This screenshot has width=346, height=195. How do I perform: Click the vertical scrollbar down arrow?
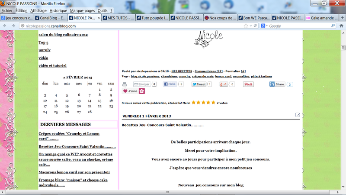click(x=343, y=187)
